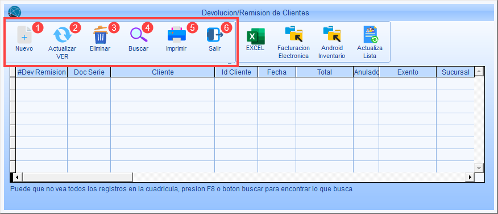The width and height of the screenshot is (498, 214).
Task: Open Facturacion Electronica folder icon
Action: (x=293, y=34)
